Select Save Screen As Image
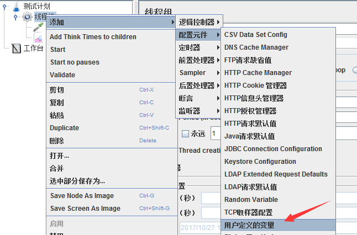 [112, 209]
